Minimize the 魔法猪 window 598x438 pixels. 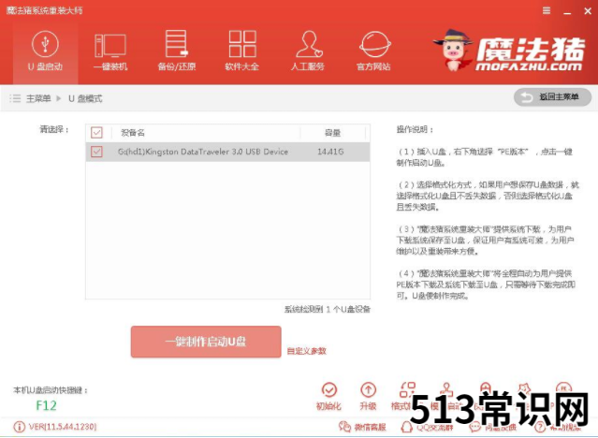tap(567, 11)
